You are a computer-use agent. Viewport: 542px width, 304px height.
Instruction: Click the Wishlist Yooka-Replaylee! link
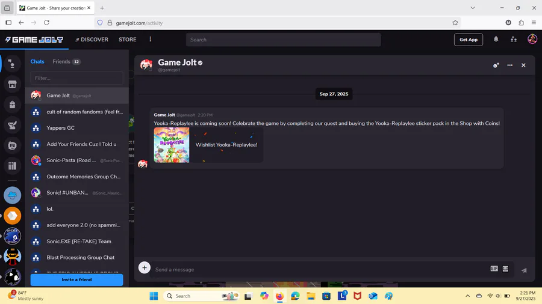point(226,145)
